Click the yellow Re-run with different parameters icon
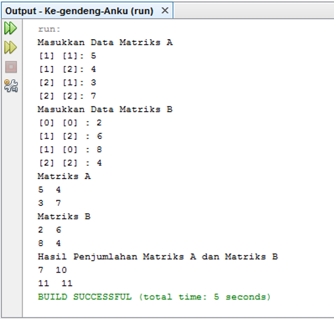334x319 pixels. point(10,47)
